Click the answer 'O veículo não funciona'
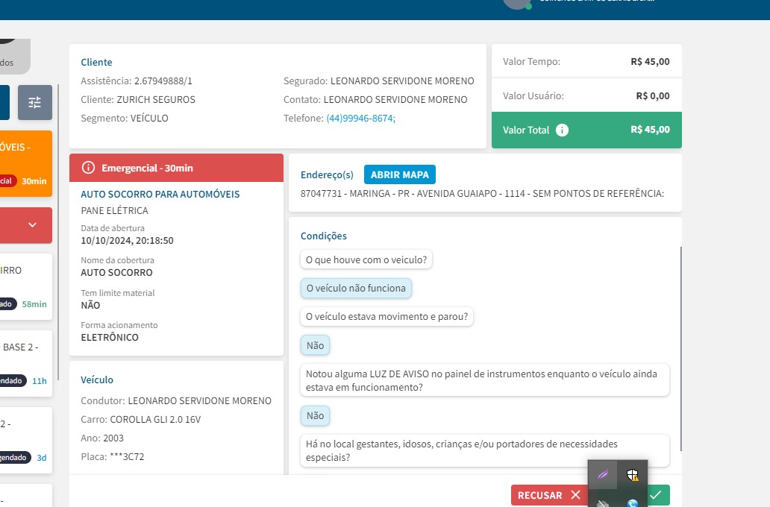This screenshot has width=770, height=507. [356, 288]
